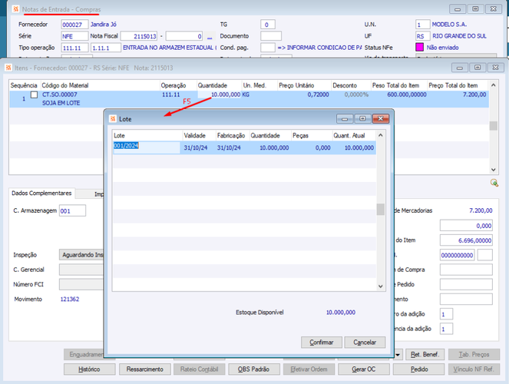
Task: Click the Confirmar button
Action: (322, 343)
